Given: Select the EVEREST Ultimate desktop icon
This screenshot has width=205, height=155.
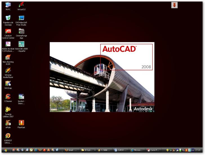Looking at the screenshot, I should pyautogui.click(x=8, y=138).
